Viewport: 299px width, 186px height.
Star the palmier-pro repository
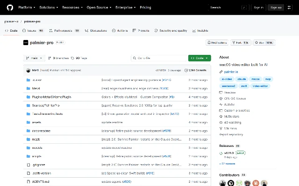pyautogui.click(x=264, y=43)
